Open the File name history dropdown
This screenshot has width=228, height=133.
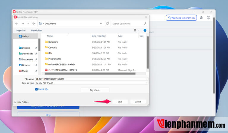coord(147,79)
